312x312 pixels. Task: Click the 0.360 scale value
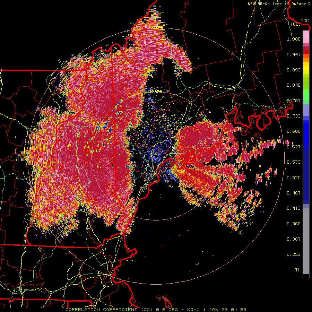[294, 224]
